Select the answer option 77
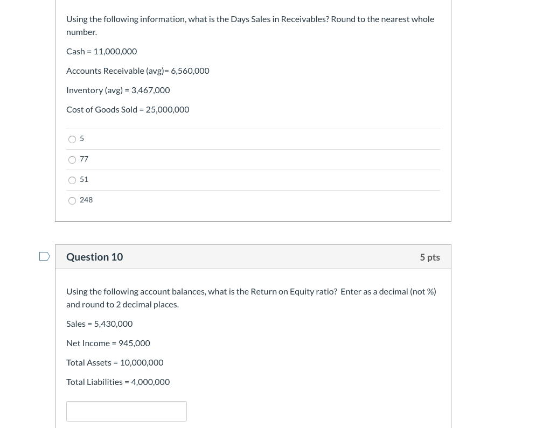The image size is (557, 428). [72, 160]
